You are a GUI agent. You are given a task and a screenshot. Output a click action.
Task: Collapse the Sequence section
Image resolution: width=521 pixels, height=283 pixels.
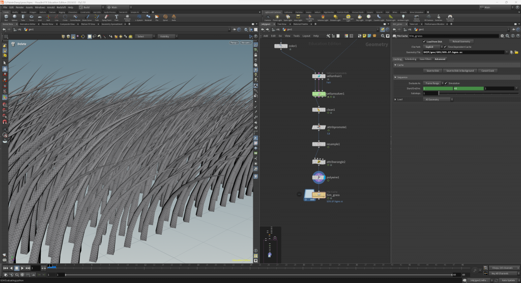coord(395,77)
